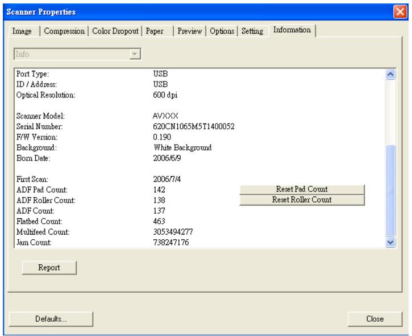Screen dimensions: 412x336
Task: Click the vertical scrollbar thumb
Action: (390, 190)
